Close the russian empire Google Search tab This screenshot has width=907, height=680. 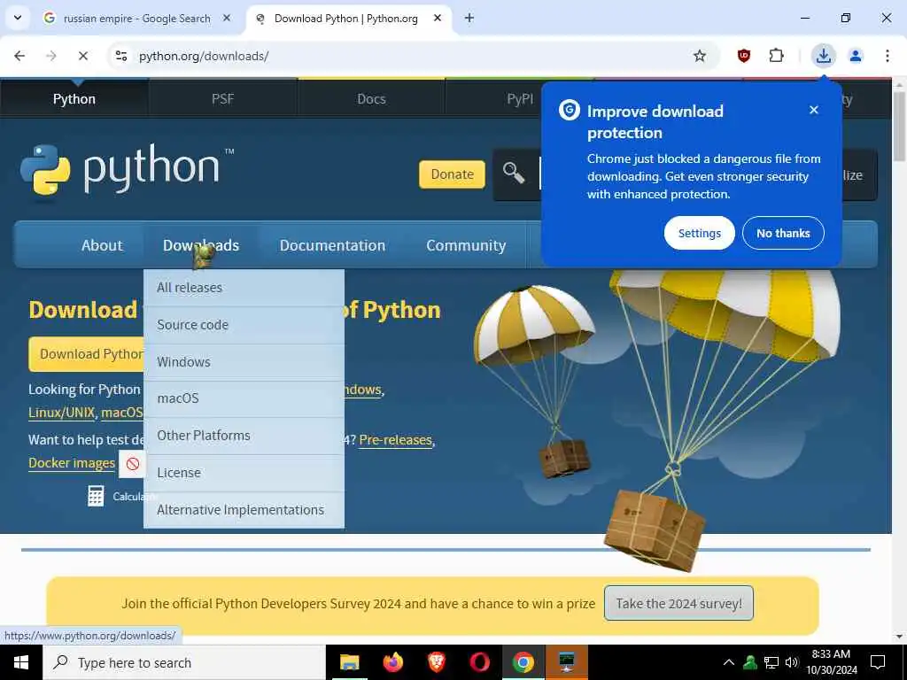coord(227,18)
